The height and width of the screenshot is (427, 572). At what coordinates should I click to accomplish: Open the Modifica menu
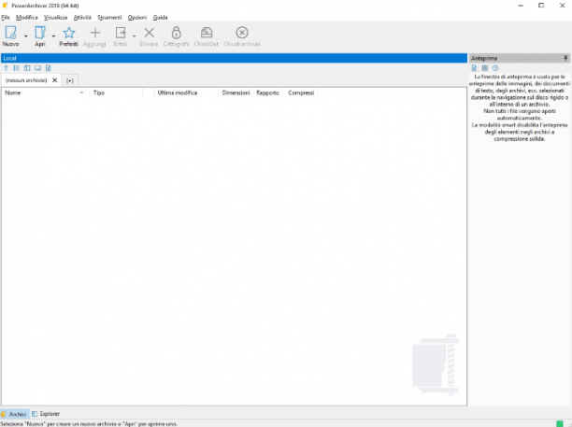[26, 17]
